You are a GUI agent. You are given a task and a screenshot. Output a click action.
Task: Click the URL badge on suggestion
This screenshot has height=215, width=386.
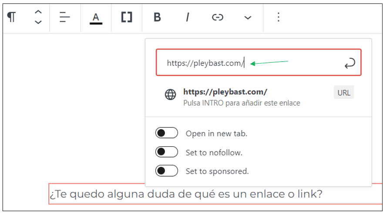pyautogui.click(x=343, y=93)
